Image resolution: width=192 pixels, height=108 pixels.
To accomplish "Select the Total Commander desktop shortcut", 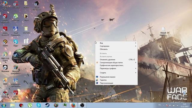I will pos(16,31).
